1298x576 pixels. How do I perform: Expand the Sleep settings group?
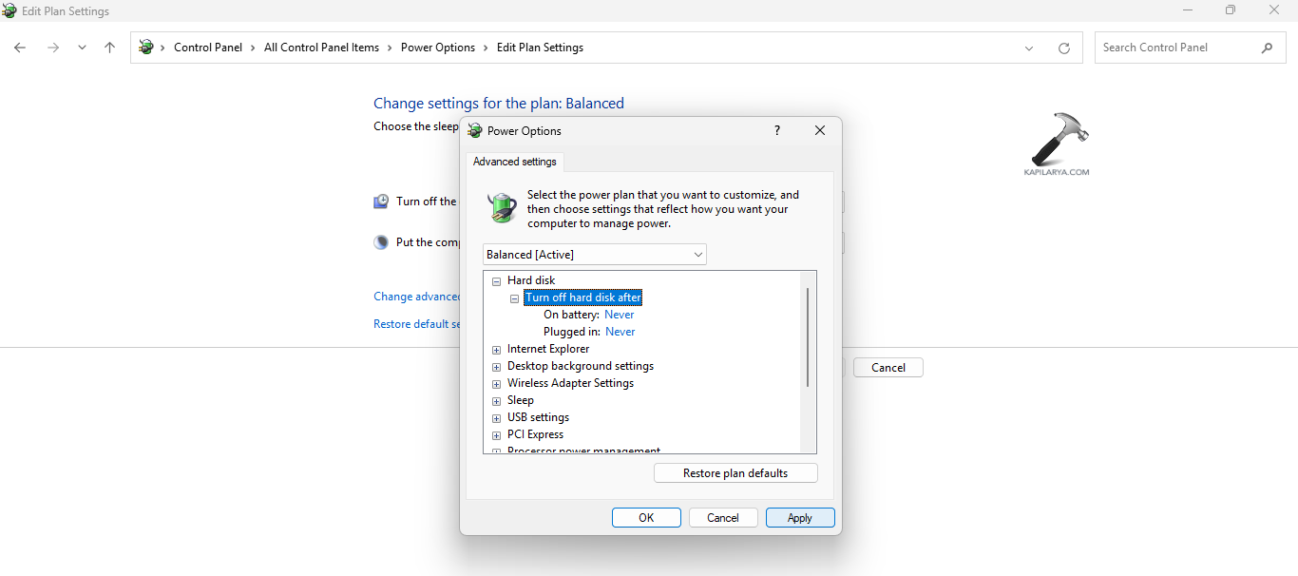point(496,400)
